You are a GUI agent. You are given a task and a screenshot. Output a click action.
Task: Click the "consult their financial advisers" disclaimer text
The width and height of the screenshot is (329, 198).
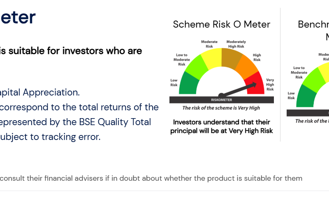point(151,178)
